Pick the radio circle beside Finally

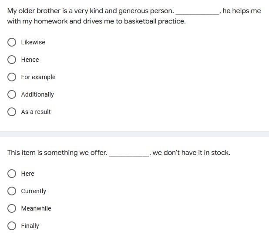tap(12, 226)
